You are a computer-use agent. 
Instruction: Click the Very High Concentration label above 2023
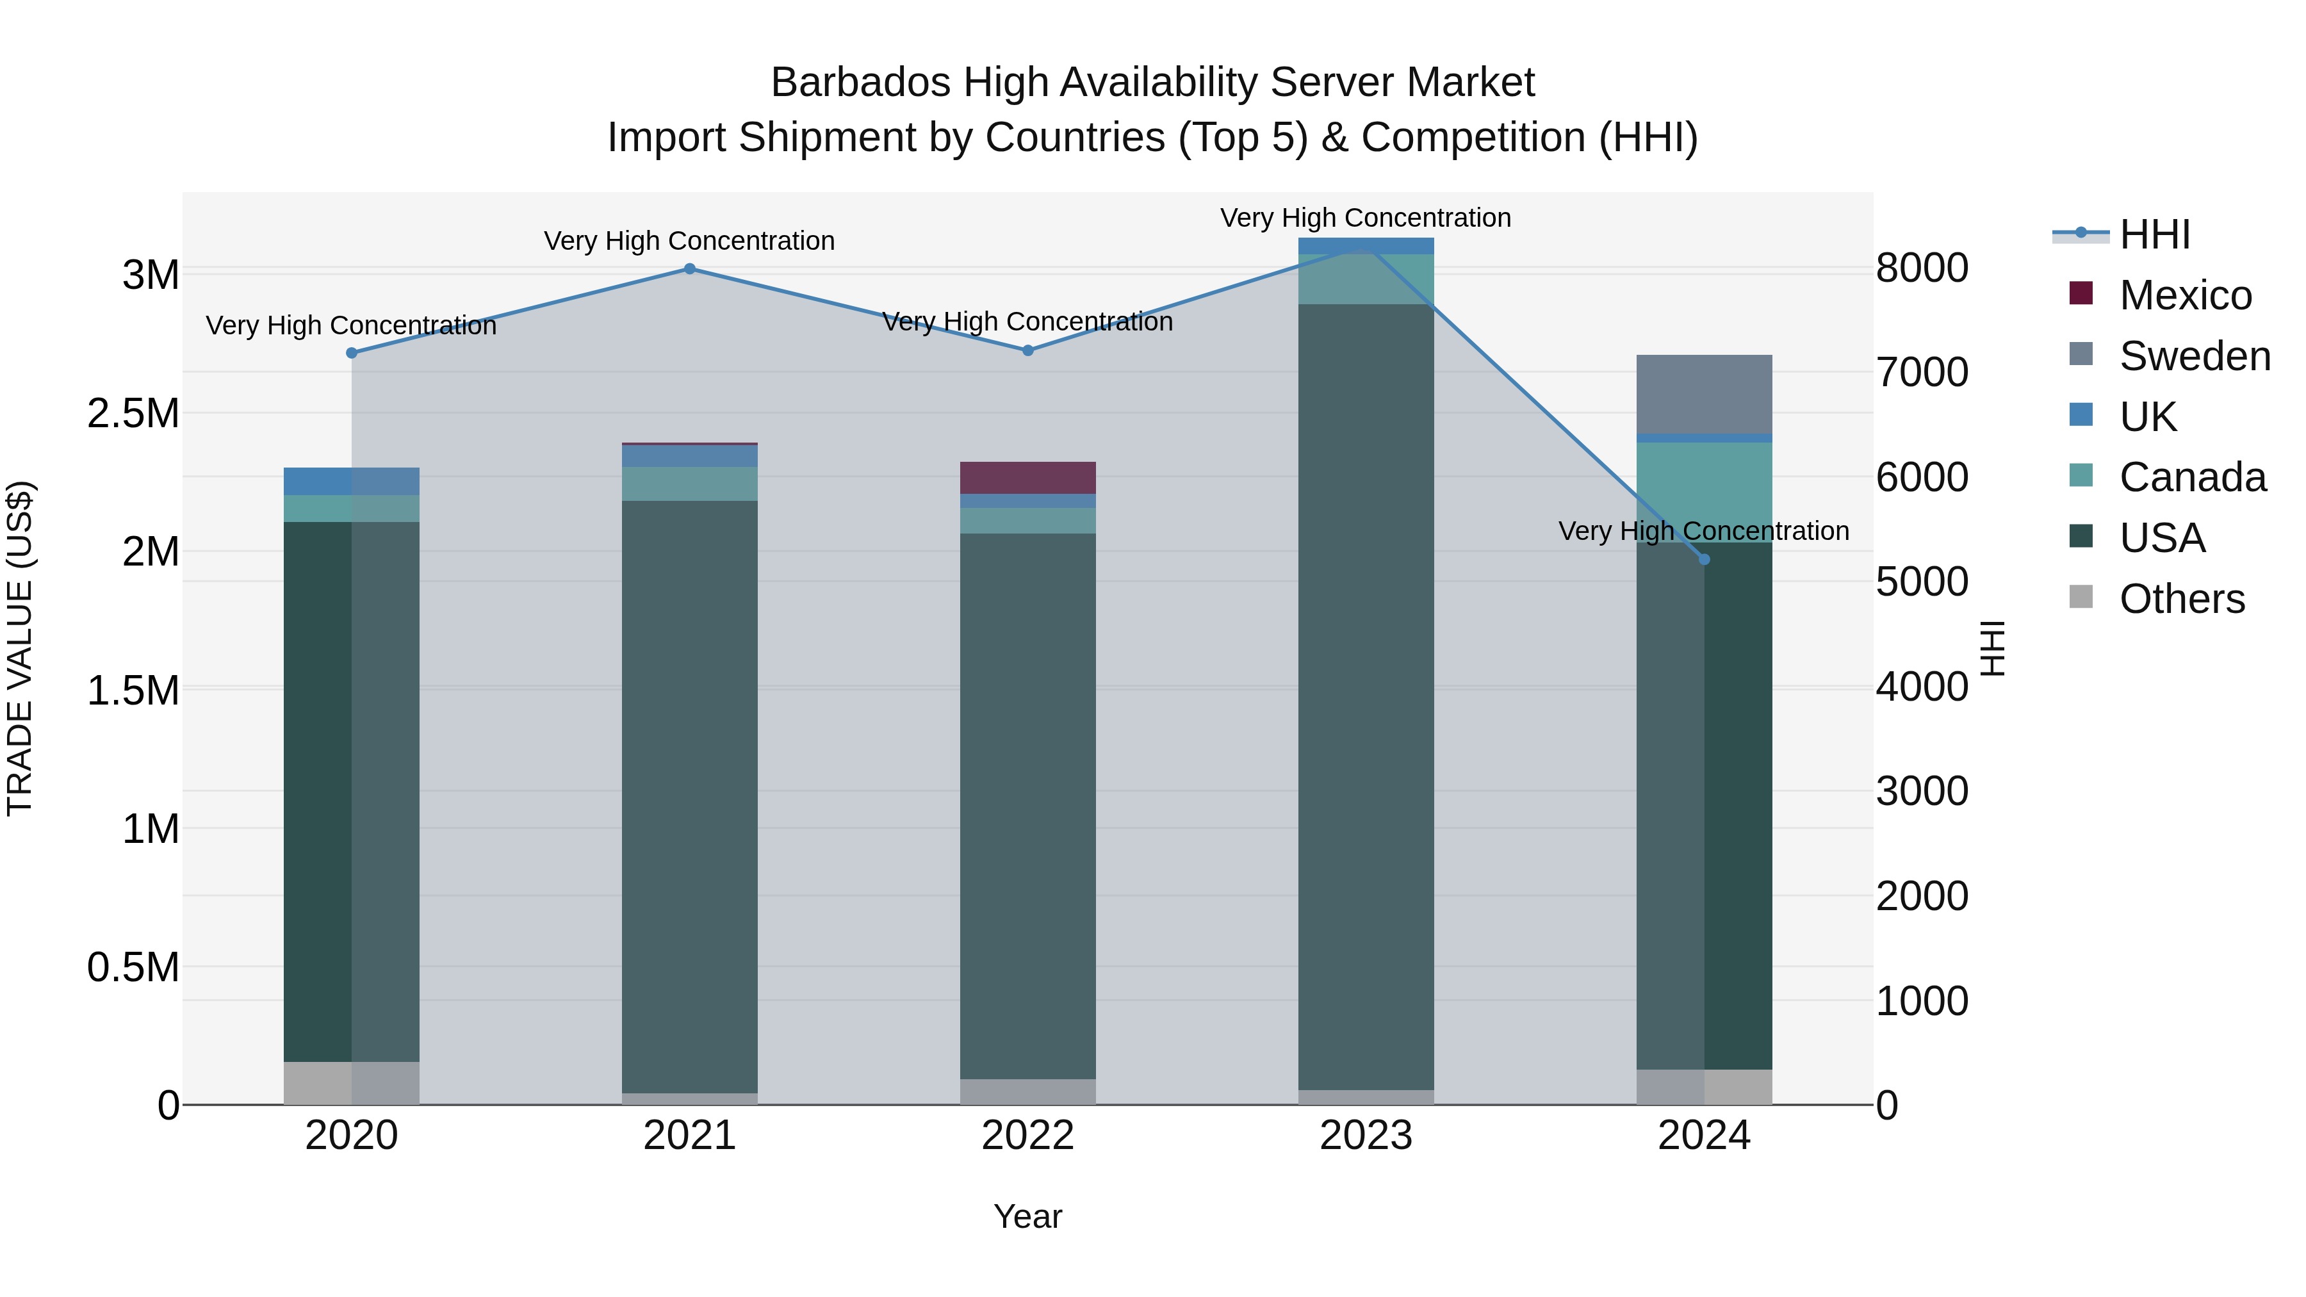click(1366, 218)
